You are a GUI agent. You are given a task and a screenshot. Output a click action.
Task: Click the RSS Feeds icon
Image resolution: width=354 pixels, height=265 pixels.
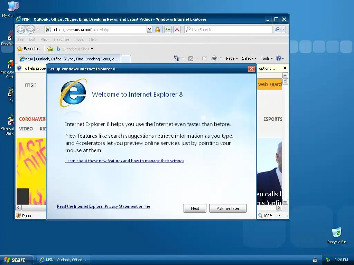(x=191, y=59)
